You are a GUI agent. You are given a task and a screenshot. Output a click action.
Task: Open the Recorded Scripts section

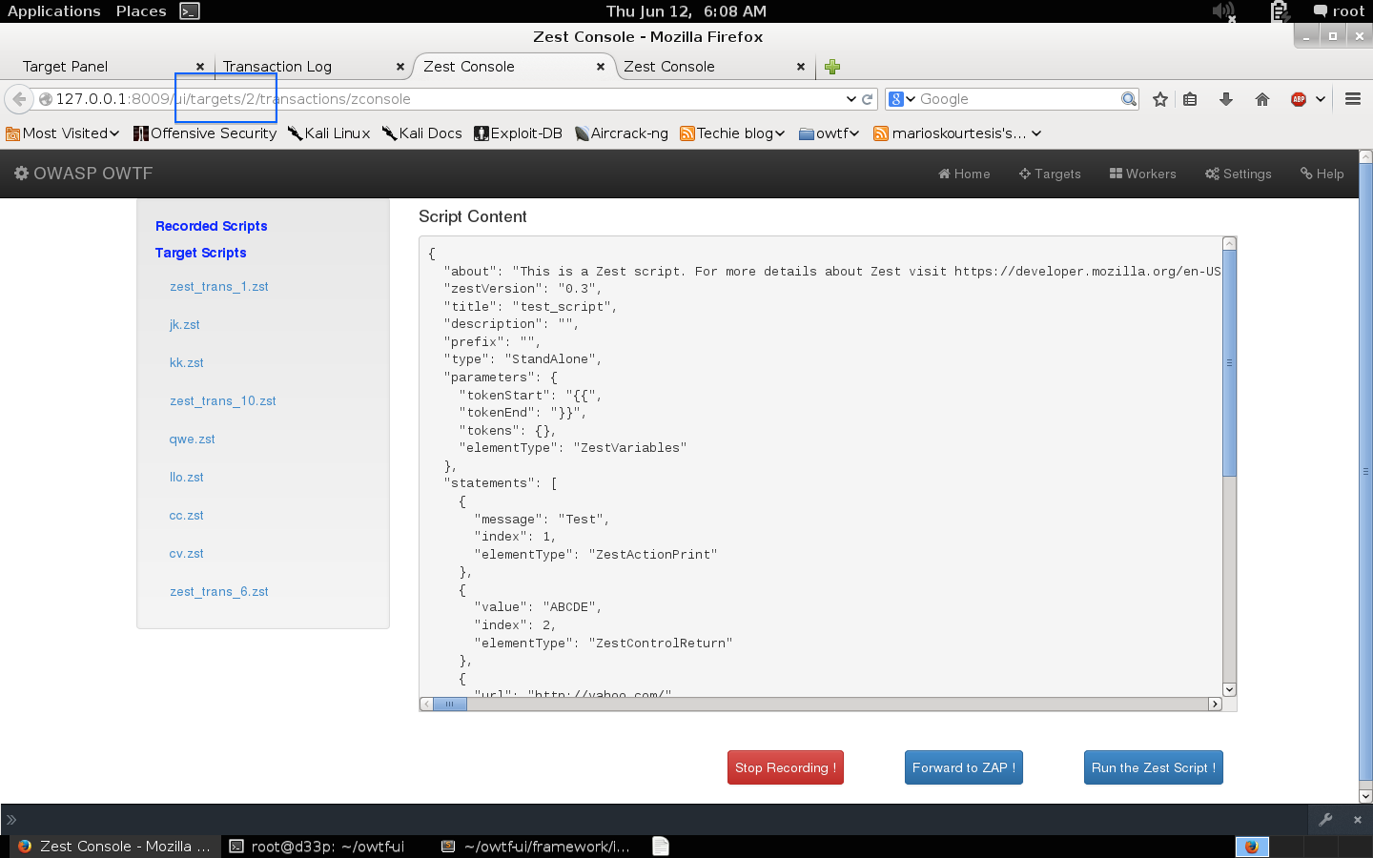pos(211,226)
